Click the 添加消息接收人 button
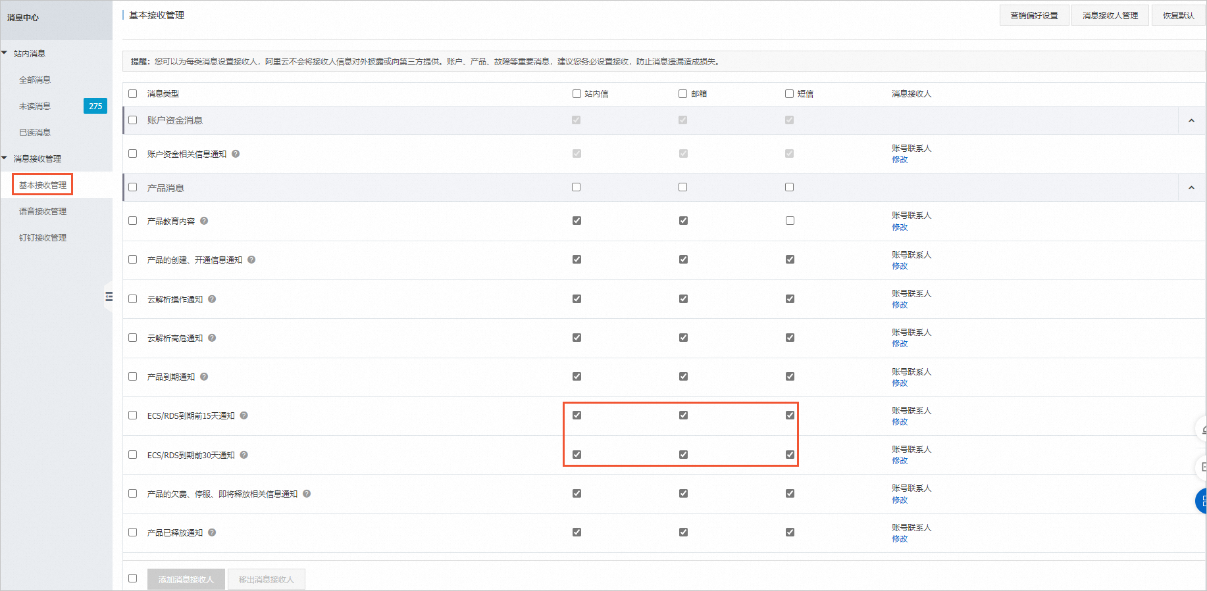The image size is (1207, 591). pyautogui.click(x=186, y=579)
